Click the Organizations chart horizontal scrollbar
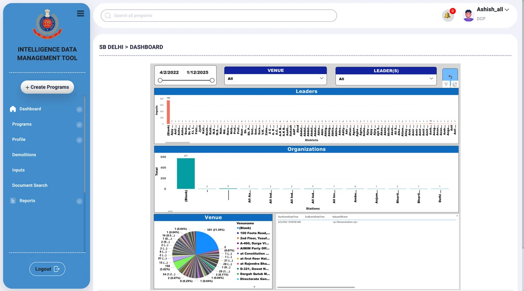The height and width of the screenshot is (291, 524). pyautogui.click(x=170, y=211)
